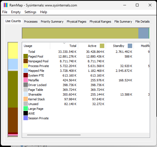The image size is (157, 147).
Task: Open the Empty menu
Action: (x=16, y=12)
